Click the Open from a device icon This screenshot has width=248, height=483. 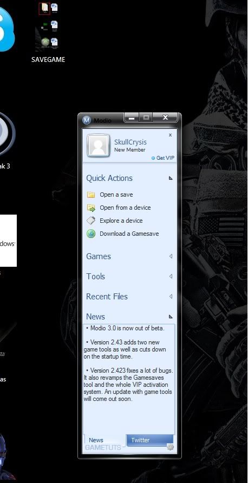(x=91, y=208)
